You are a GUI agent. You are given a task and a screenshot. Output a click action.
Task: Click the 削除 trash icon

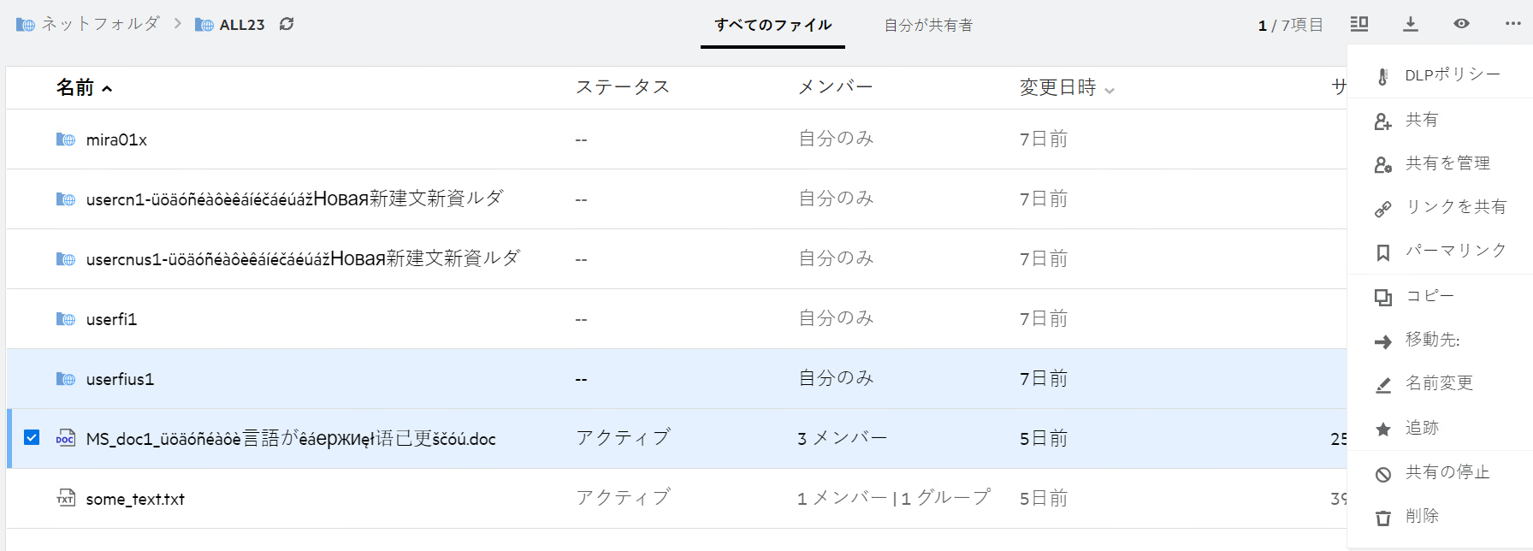1383,517
